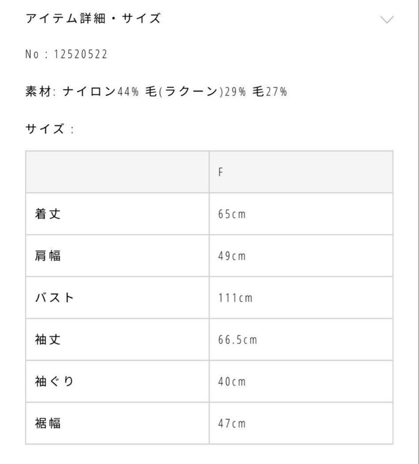Click the empty top-left table header cell

117,172
